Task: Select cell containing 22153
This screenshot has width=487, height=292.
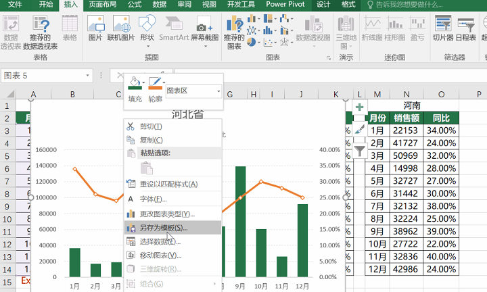Action: 405,130
